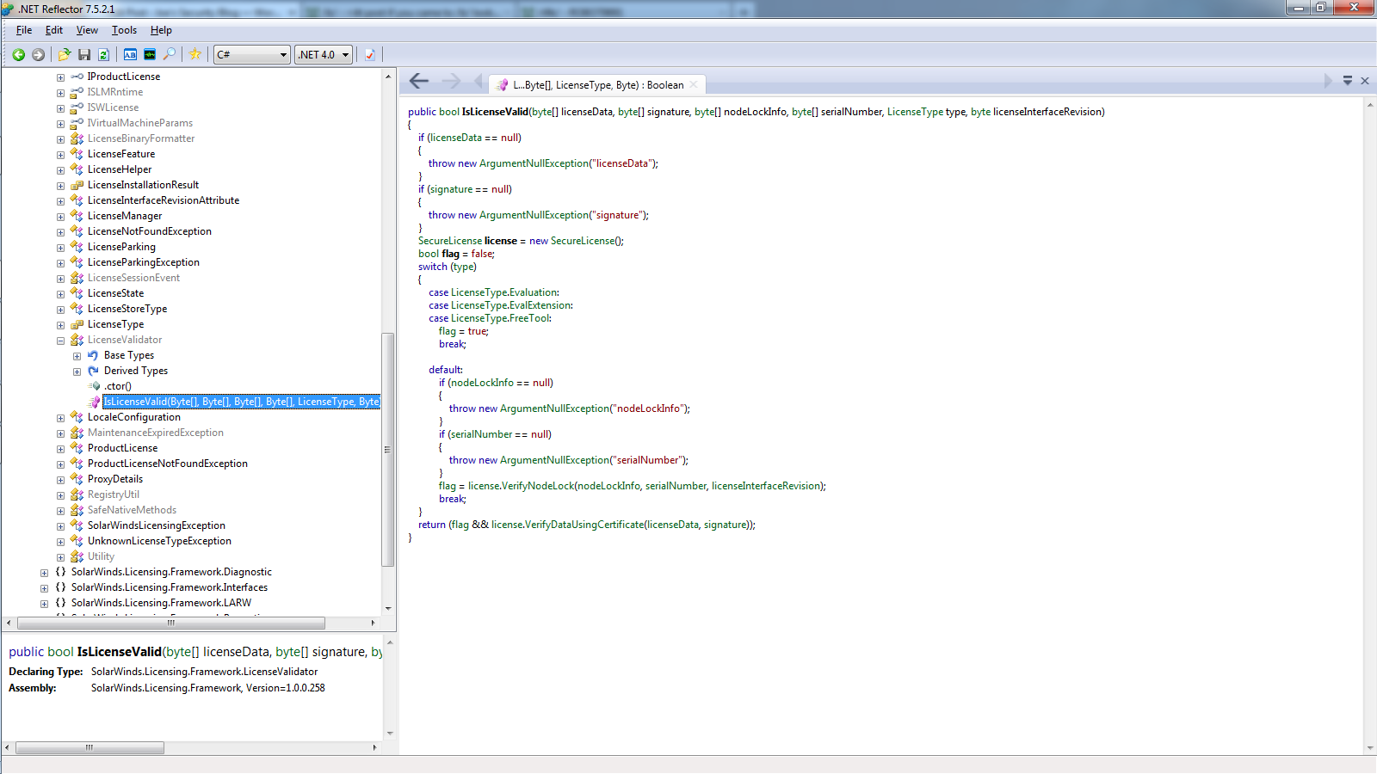Select LicenseParkingException in tree
The image size is (1377, 774).
(x=144, y=262)
